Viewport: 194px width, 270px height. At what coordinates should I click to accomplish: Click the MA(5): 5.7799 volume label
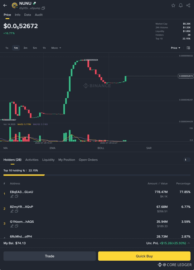point(24,124)
